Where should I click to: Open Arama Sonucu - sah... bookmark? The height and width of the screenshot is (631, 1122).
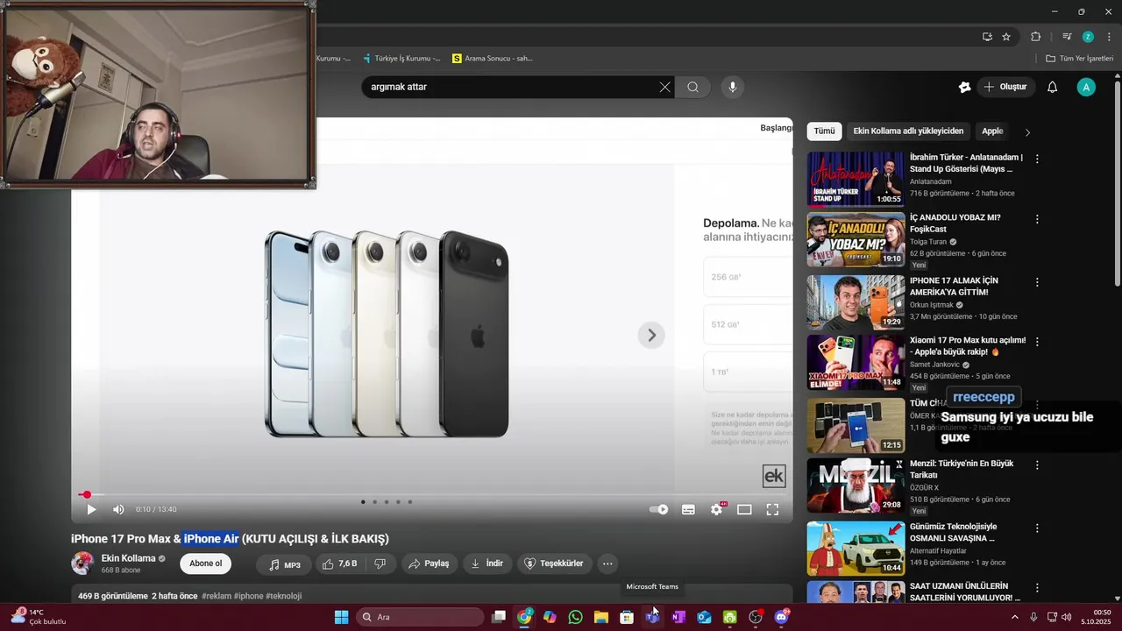[x=493, y=59]
